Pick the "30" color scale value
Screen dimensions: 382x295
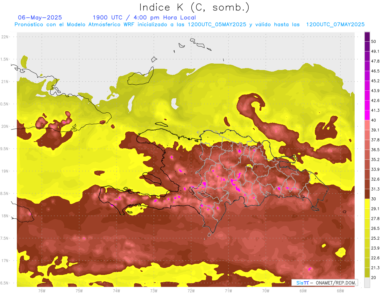(x=373, y=199)
